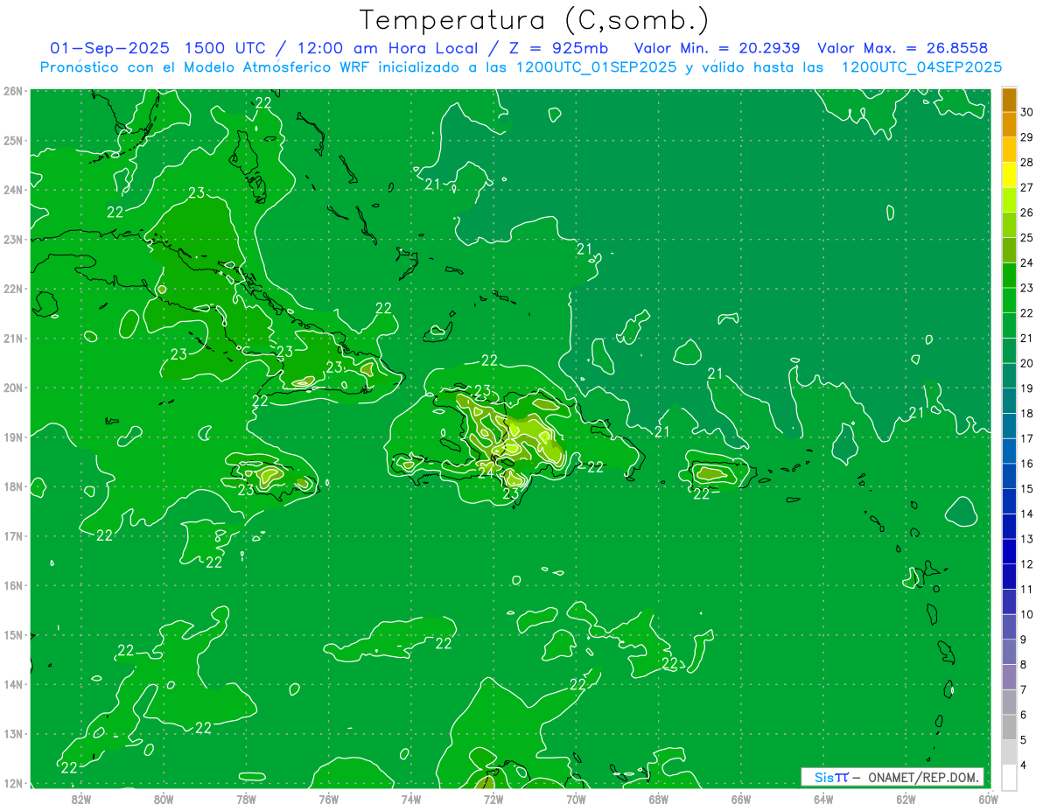Viewport: 1050px width, 811px height.
Task: Click the "72W" longitude label
Action: tap(493, 798)
